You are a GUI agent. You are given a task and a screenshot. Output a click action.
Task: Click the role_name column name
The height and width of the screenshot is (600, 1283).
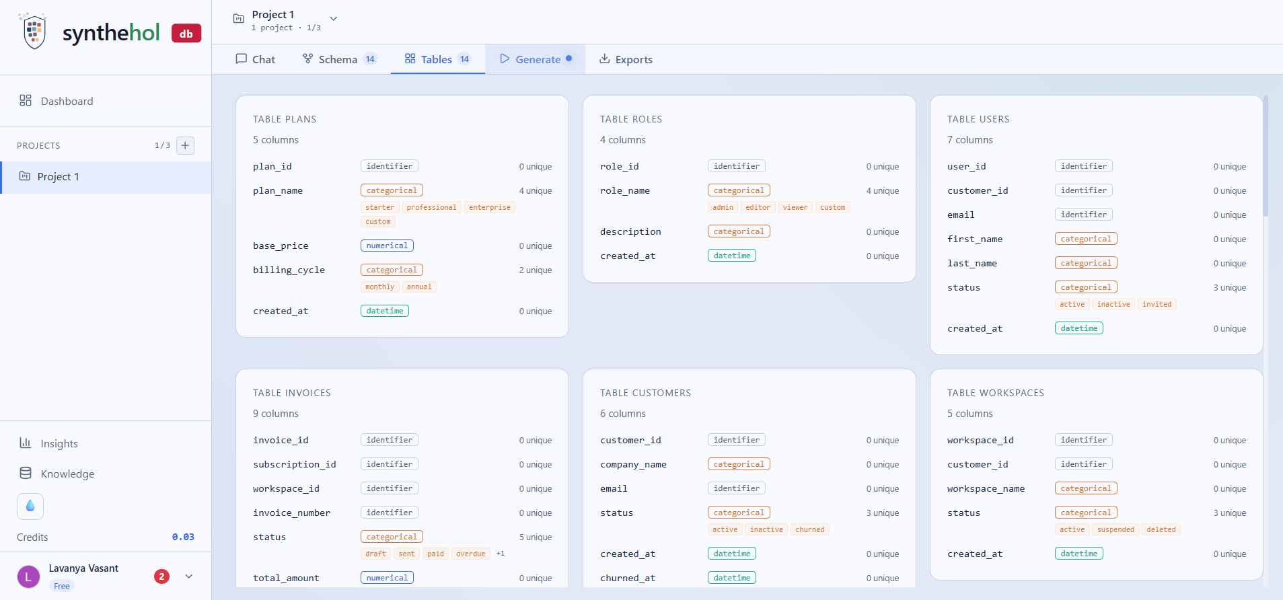(625, 191)
